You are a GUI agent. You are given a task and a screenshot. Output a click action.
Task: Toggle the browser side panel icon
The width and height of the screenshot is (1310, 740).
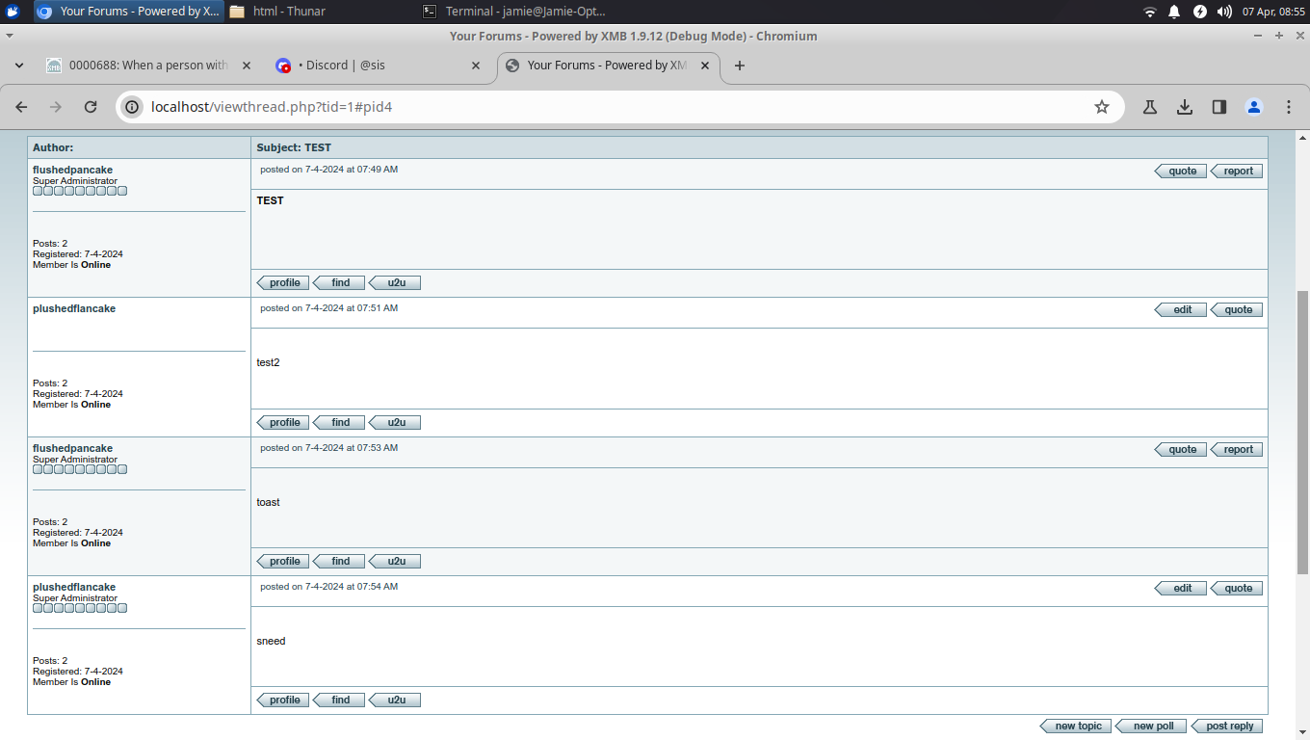coord(1219,107)
